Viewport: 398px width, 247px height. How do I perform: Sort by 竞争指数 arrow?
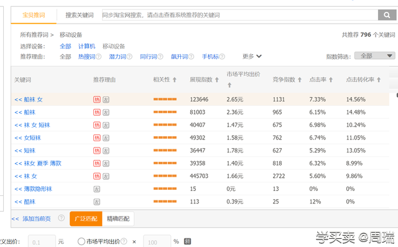(300, 80)
